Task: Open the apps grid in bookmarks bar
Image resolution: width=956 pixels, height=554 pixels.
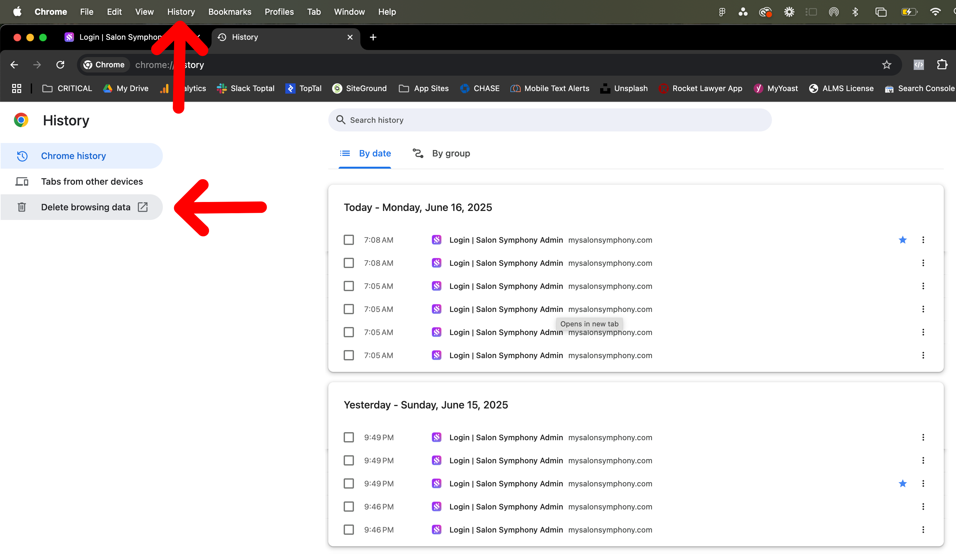Action: (x=17, y=88)
